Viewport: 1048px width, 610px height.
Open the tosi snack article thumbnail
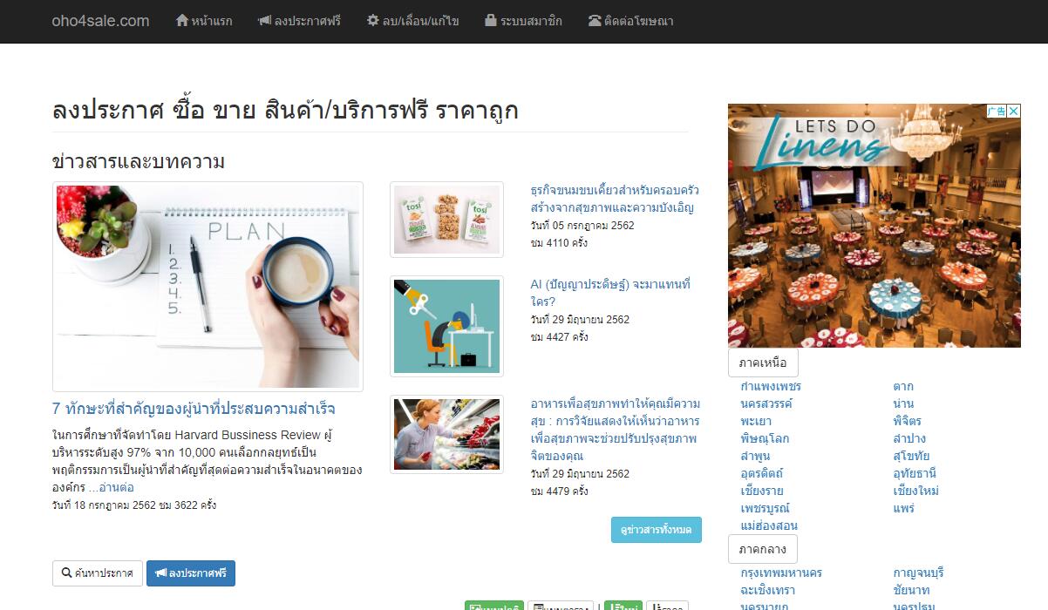(446, 220)
